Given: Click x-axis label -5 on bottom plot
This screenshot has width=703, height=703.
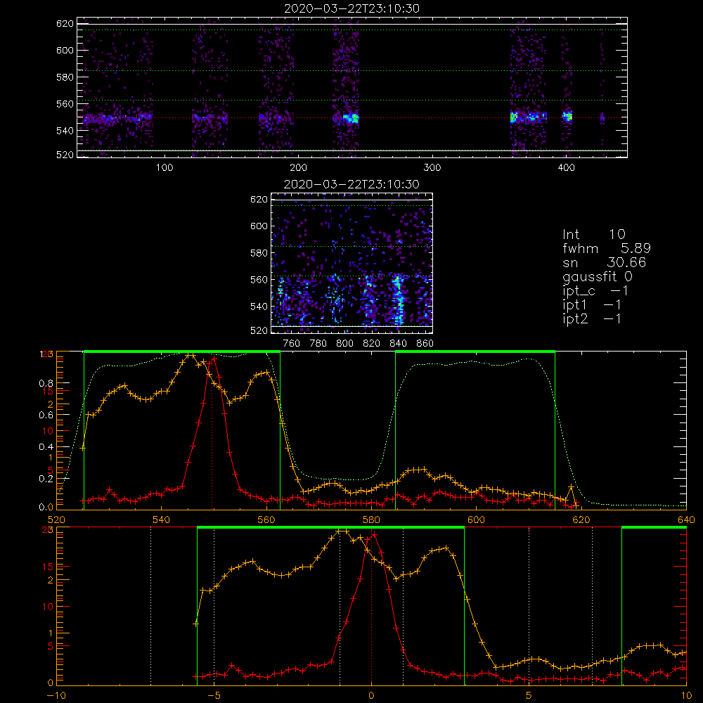Looking at the screenshot, I should coord(214,695).
